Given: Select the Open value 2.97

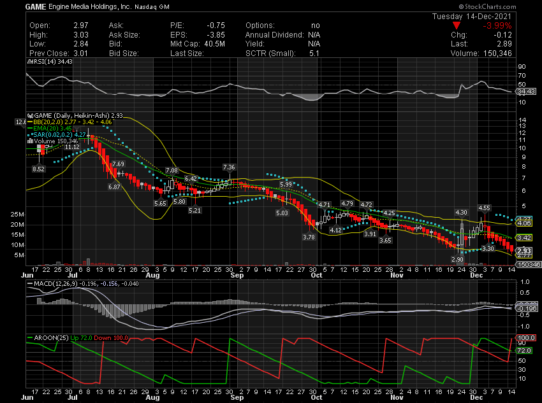Looking at the screenshot, I should pos(81,25).
